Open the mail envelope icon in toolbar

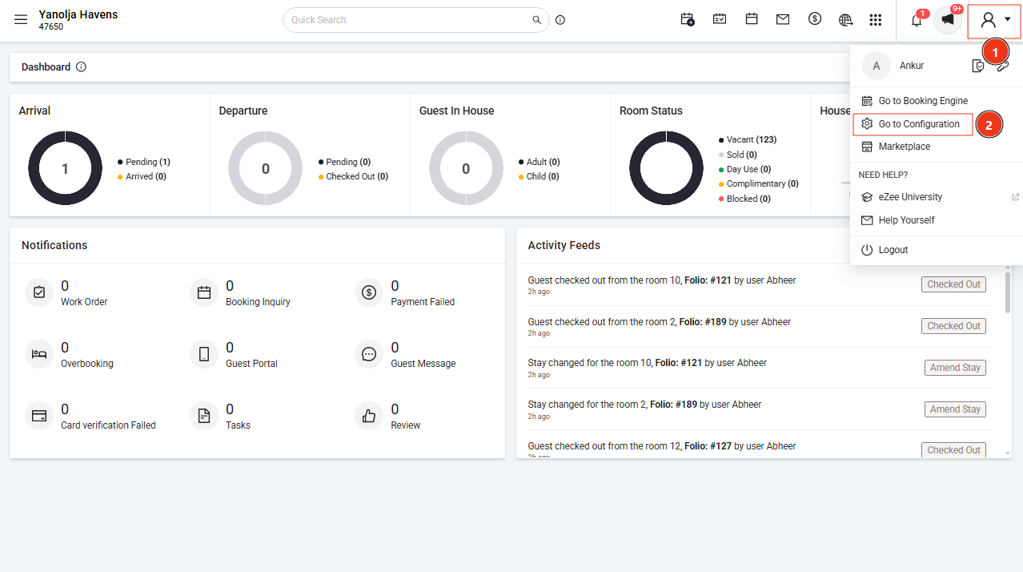coord(783,20)
